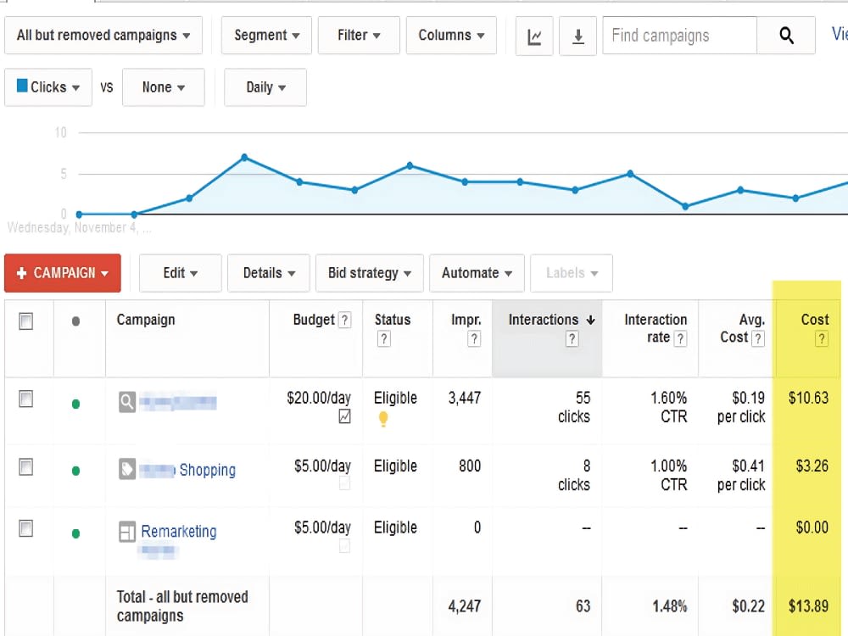
Task: Click the gray status dot column header
Action: click(x=75, y=321)
